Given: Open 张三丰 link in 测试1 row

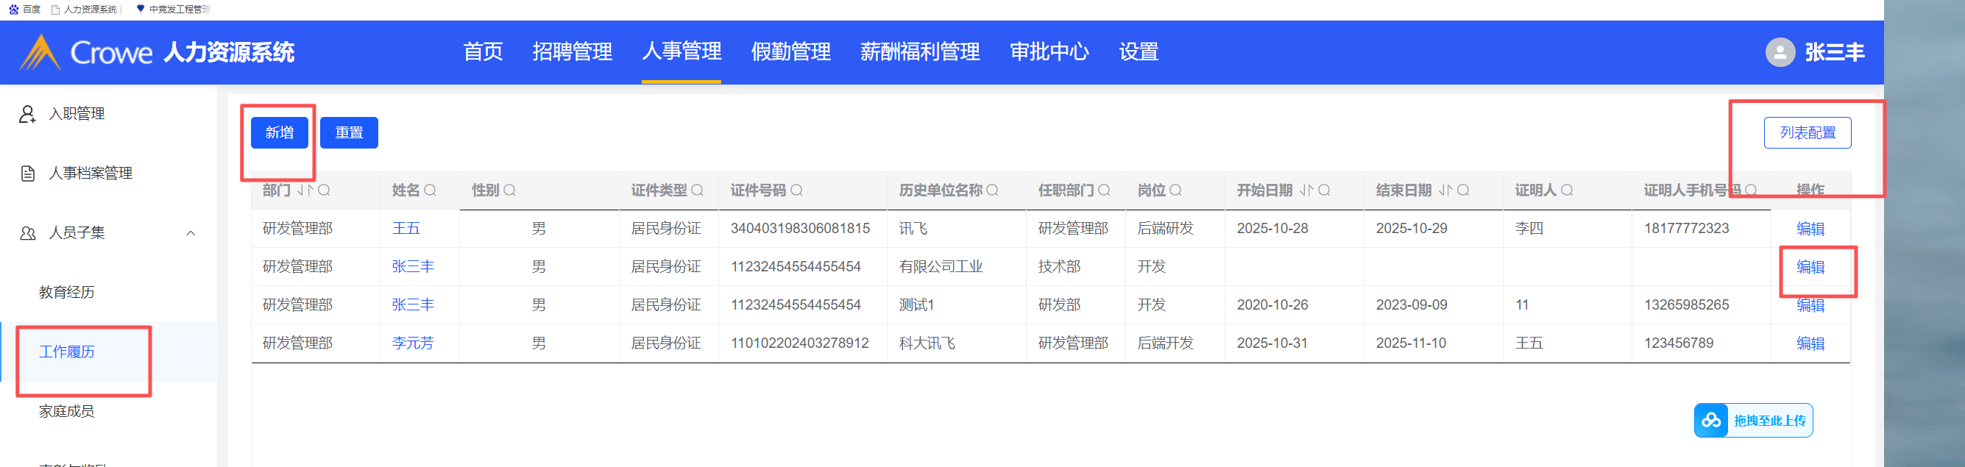Looking at the screenshot, I should click(x=413, y=304).
